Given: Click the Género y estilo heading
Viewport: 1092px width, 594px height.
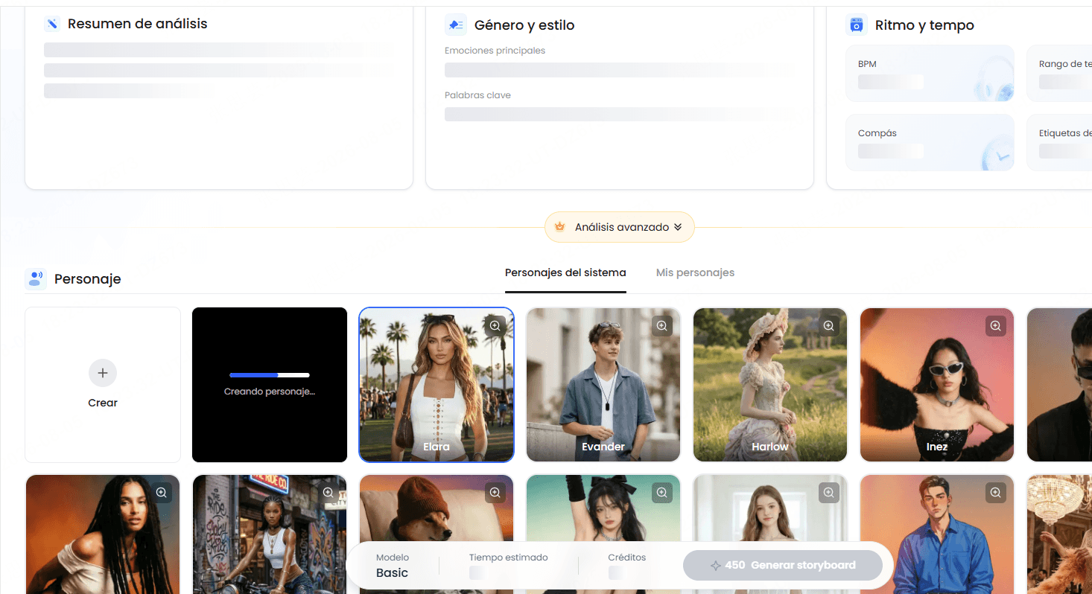Looking at the screenshot, I should [524, 25].
